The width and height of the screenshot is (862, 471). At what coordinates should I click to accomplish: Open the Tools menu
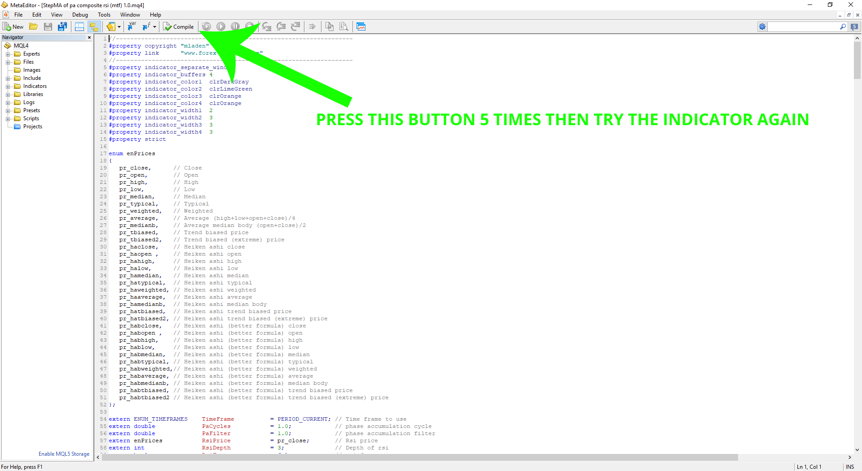coord(104,15)
